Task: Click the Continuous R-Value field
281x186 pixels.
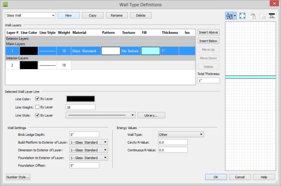Action: tap(173, 150)
